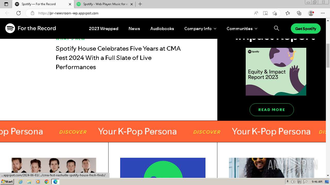Screen dimensions: 330x185
Task: Click the Equity & Impact Report 2023 image
Action: [x=276, y=72]
